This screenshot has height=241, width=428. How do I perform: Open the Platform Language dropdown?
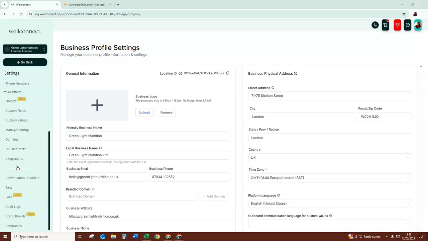[x=330, y=204]
